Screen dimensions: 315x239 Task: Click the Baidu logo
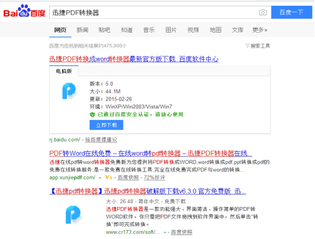[x=24, y=12]
